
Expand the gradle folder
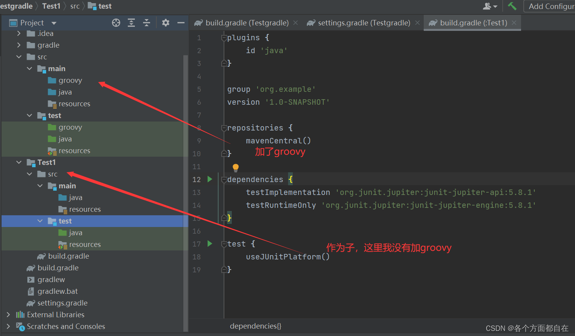19,45
